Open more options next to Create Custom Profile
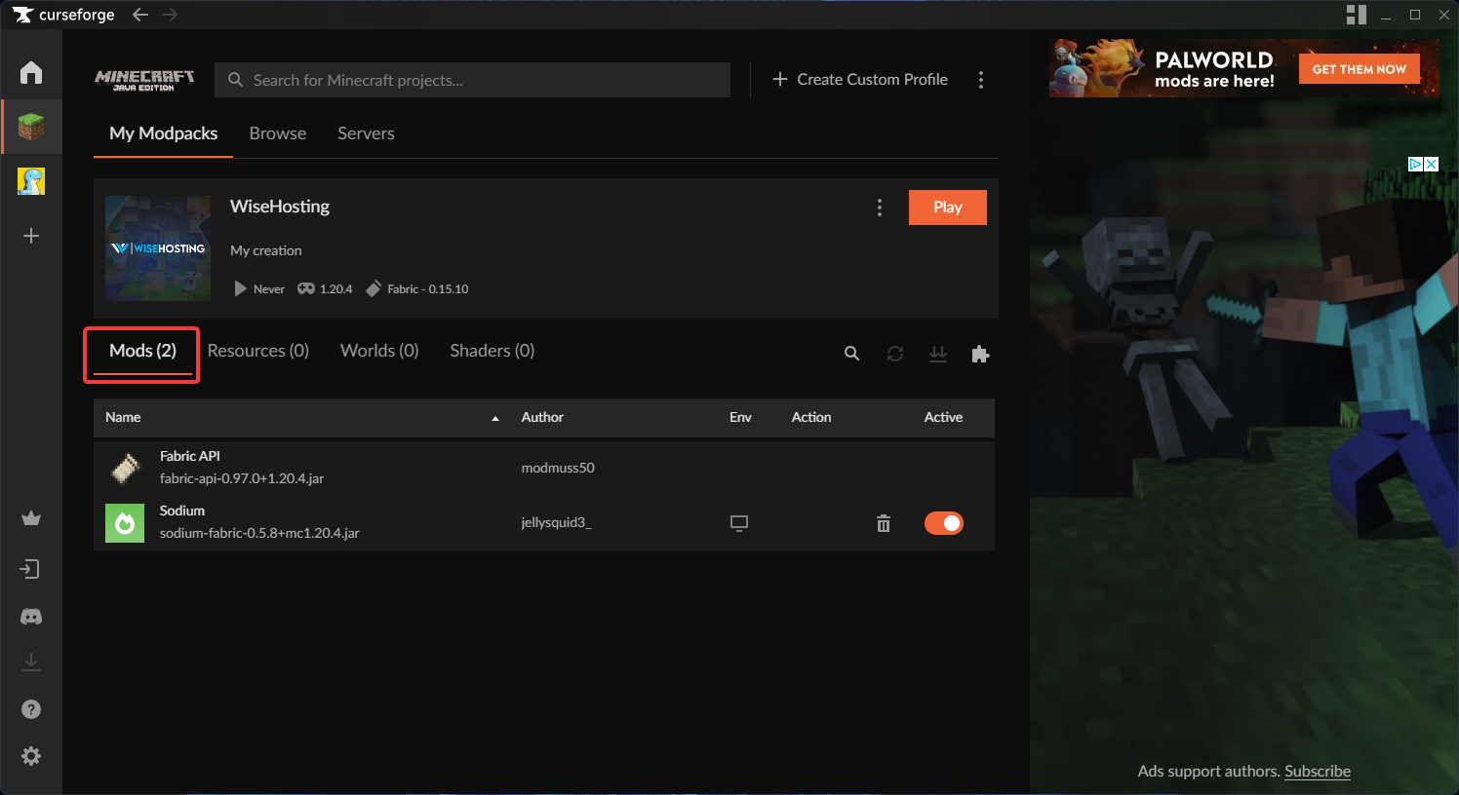Screen dimensions: 1459x795 tap(981, 80)
